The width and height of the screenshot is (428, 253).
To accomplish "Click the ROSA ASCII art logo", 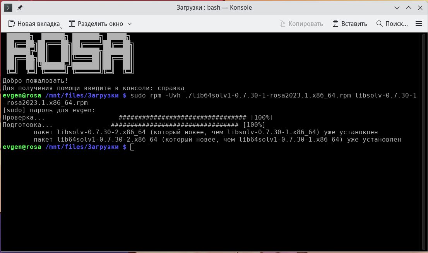I will point(70,53).
